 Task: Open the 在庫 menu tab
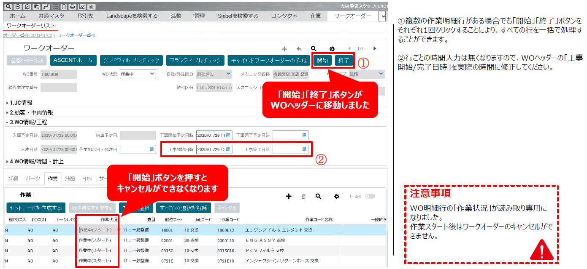pos(315,16)
